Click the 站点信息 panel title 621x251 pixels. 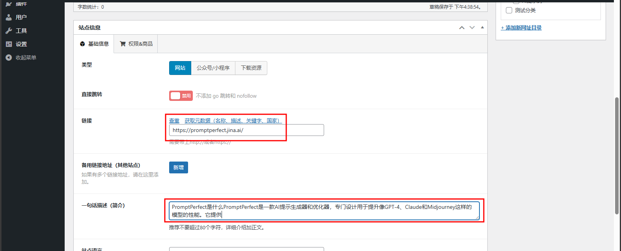click(90, 28)
